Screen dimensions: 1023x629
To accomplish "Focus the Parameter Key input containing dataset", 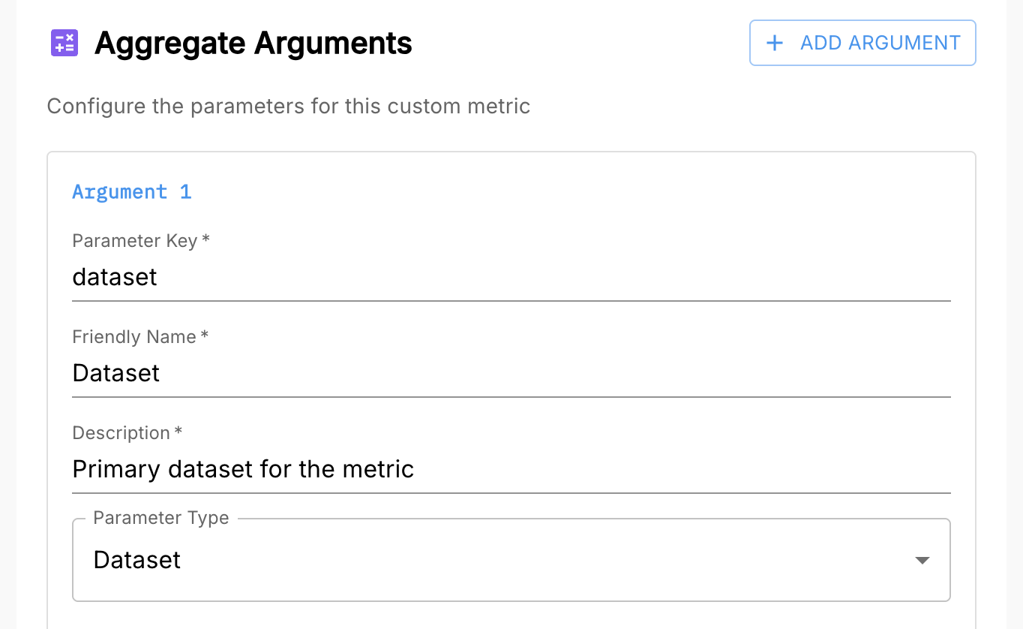I will click(510, 277).
